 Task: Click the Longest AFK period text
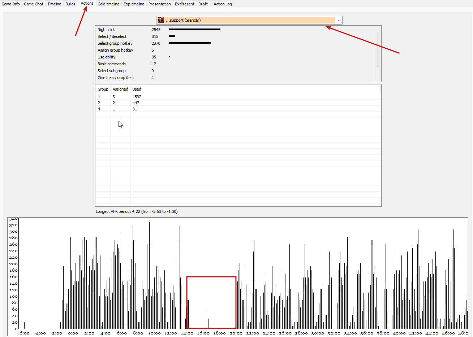click(x=137, y=211)
